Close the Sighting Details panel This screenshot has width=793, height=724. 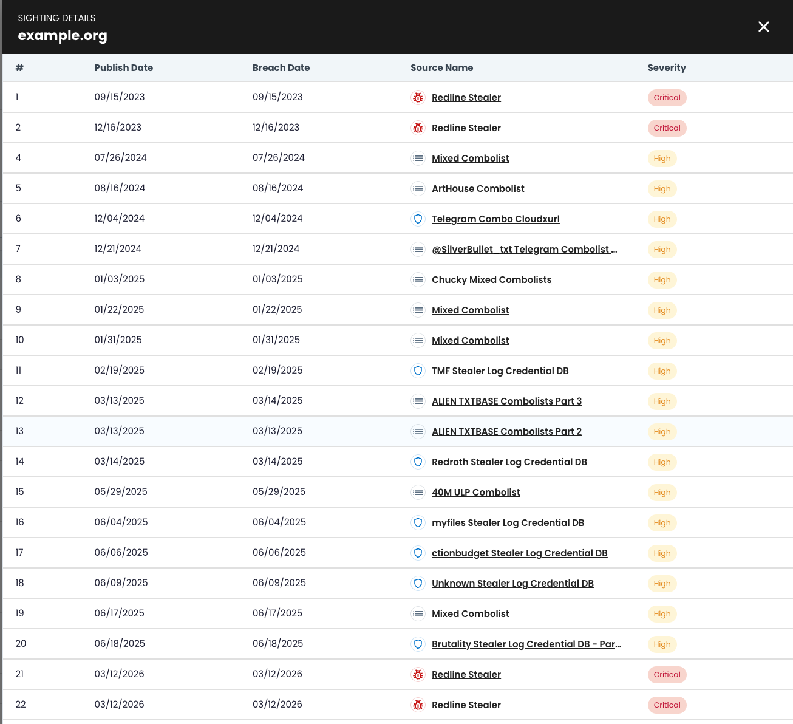(763, 27)
